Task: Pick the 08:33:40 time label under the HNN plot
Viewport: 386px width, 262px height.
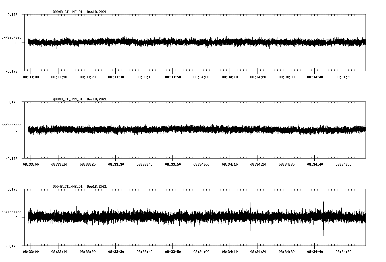Action: [144, 164]
